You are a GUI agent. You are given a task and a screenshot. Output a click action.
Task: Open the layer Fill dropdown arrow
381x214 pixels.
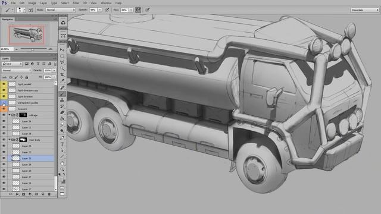coord(54,77)
